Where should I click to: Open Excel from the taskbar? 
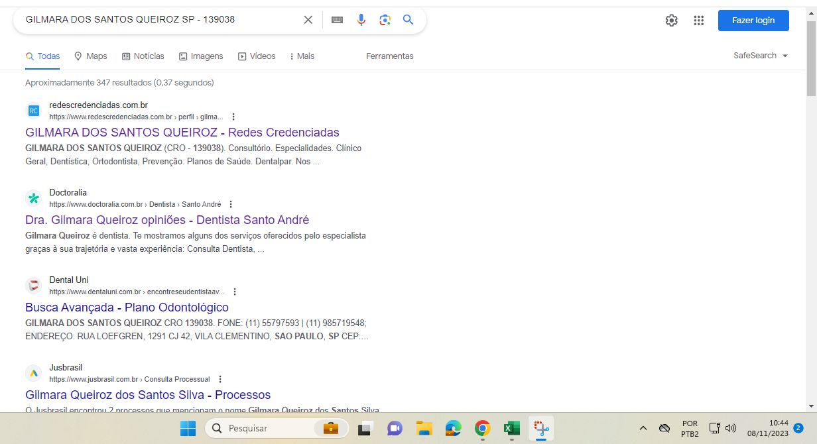click(x=511, y=428)
